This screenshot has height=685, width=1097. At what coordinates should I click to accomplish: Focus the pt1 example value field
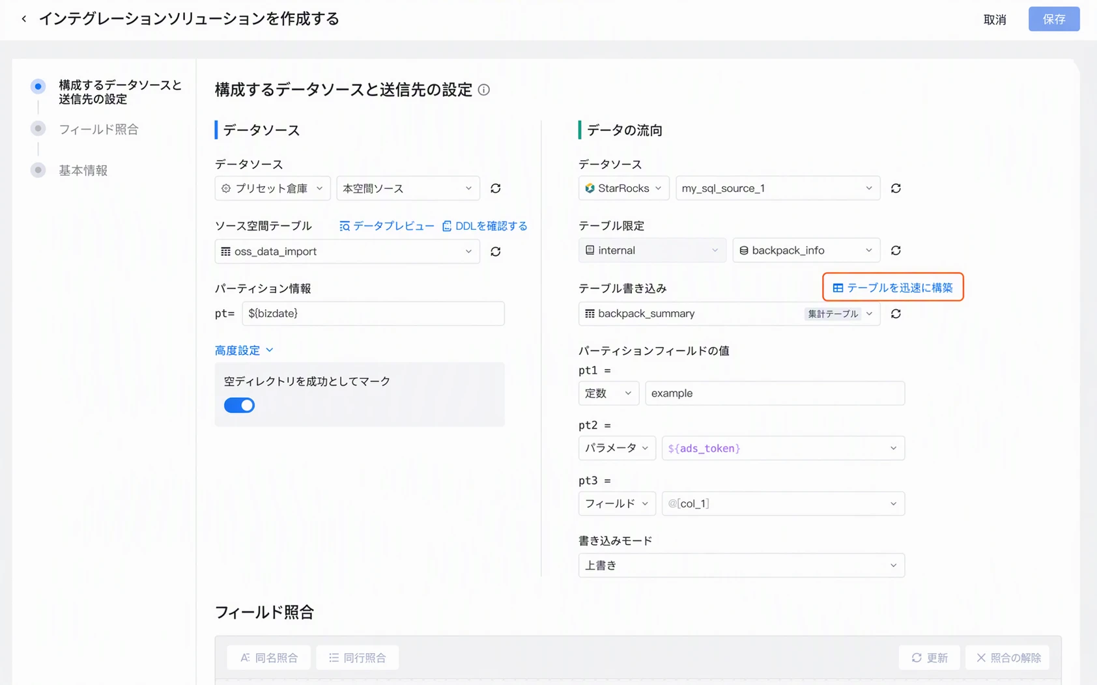click(775, 393)
